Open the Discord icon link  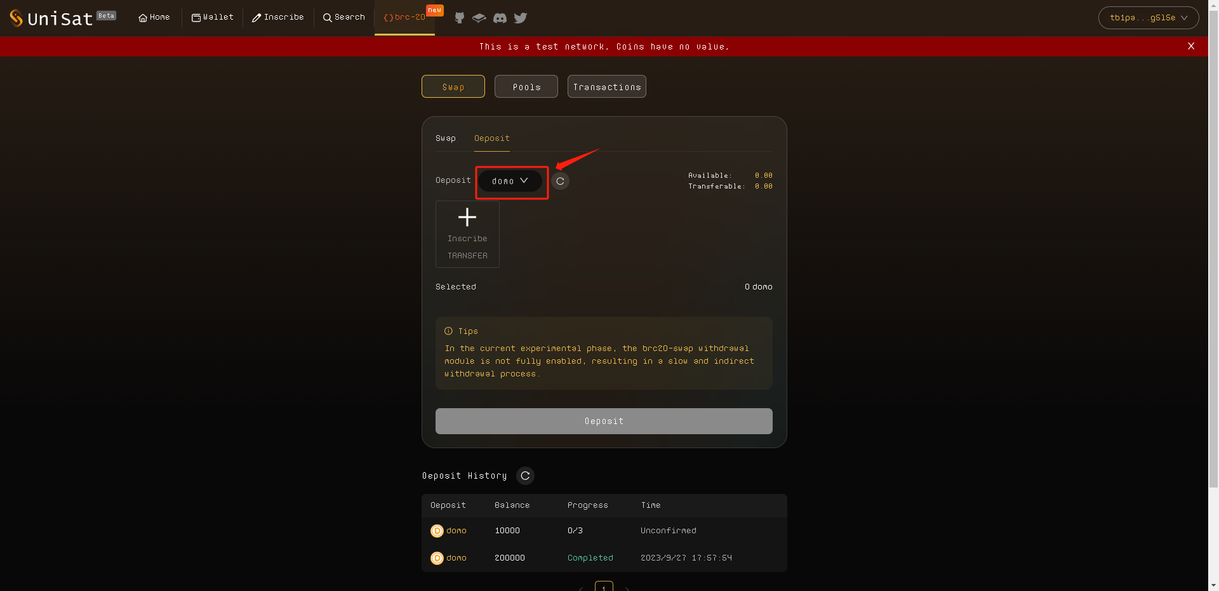click(500, 18)
